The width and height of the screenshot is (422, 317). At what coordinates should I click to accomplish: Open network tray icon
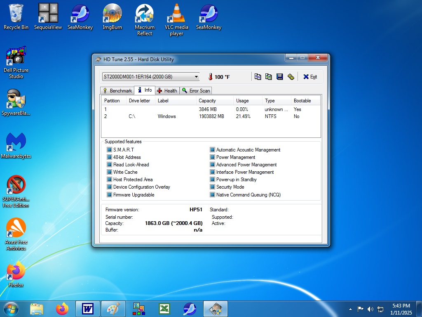click(380, 309)
